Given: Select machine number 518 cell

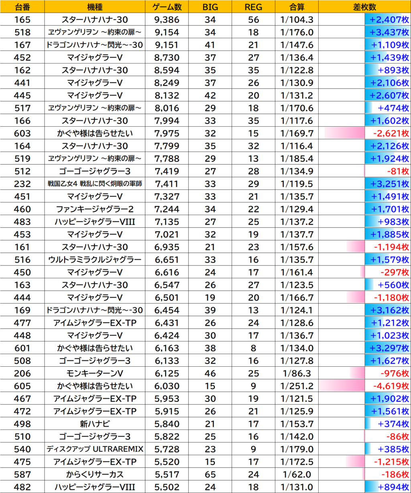Looking at the screenshot, I should click(x=22, y=32).
